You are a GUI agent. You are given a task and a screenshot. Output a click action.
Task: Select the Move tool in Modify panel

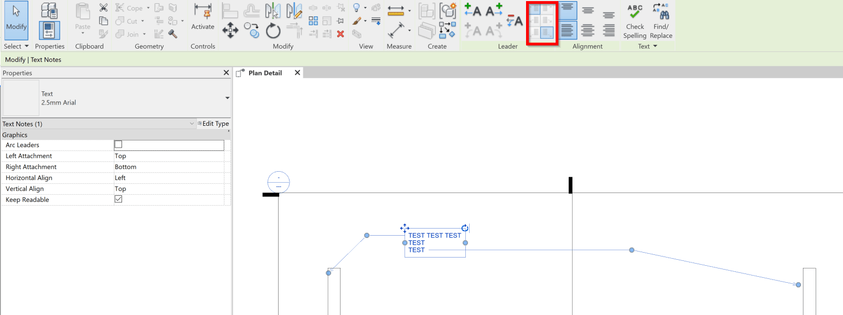(230, 30)
